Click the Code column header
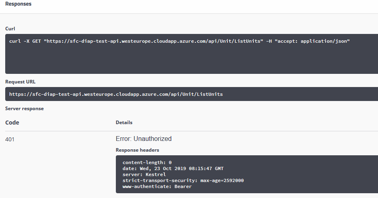 pyautogui.click(x=12, y=123)
